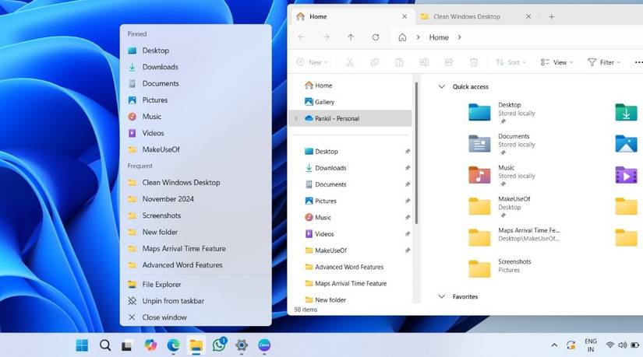Click the Delete toolbar icon
This screenshot has width=643, height=357.
coord(474,62)
